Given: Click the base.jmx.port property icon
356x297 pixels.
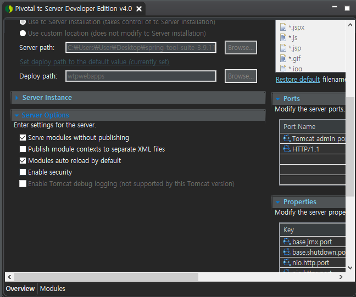Looking at the screenshot, I should pyautogui.click(x=287, y=242).
